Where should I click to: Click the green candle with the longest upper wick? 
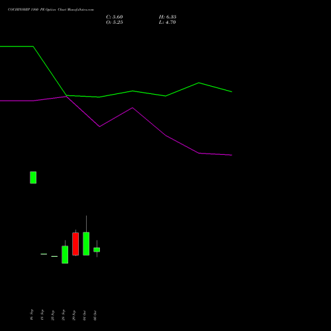(86, 244)
